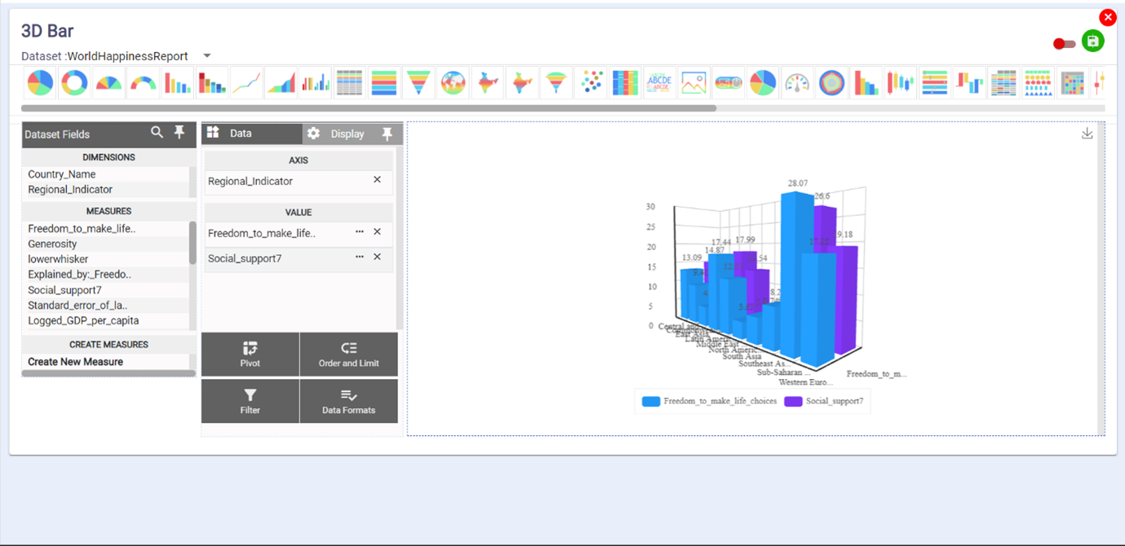1125x546 pixels.
Task: Select the candlestick chart icon
Action: [x=900, y=83]
